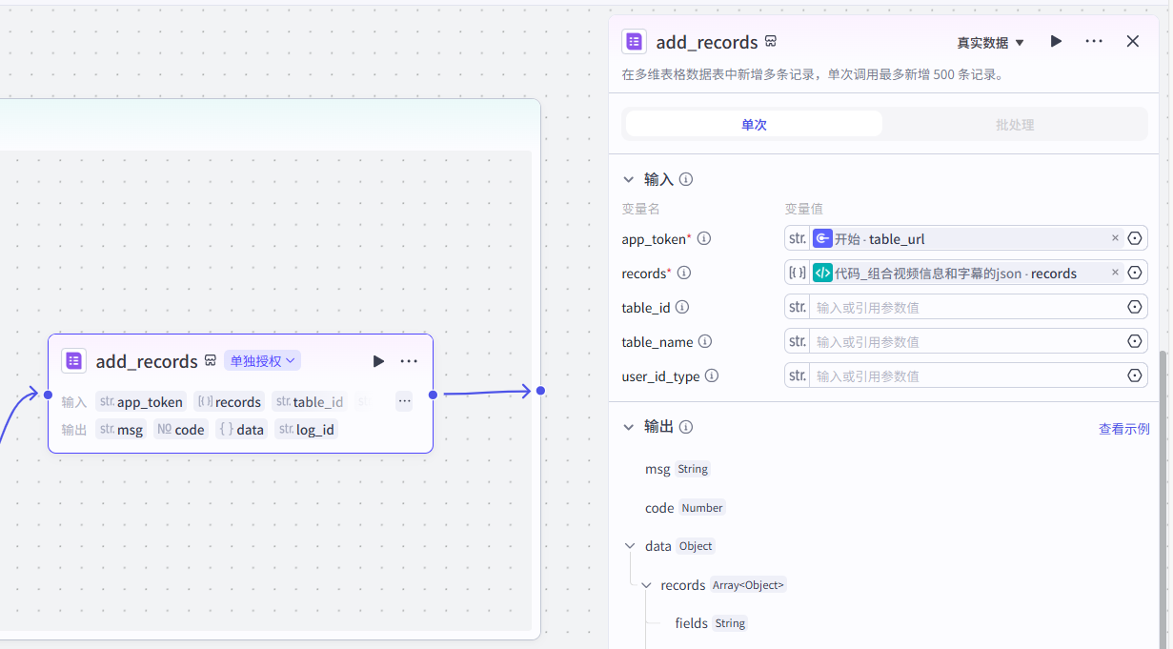Remove the records reference value
1173x649 pixels.
[1115, 273]
